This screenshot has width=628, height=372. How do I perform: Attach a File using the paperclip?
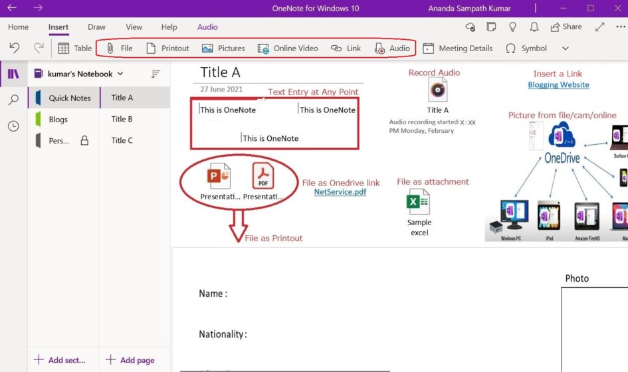pos(120,48)
